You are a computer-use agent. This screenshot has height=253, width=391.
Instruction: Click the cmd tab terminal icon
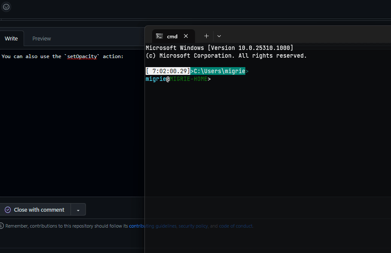[x=159, y=36]
